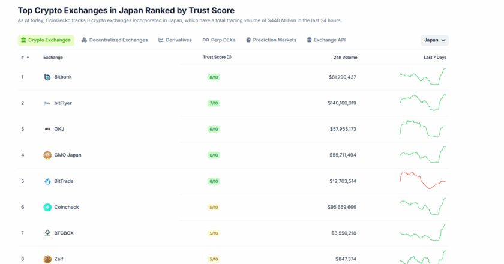Screen dimensions: 504x264
Task: Click BitTrade's red 7-day sparkline chart
Action: click(x=422, y=180)
